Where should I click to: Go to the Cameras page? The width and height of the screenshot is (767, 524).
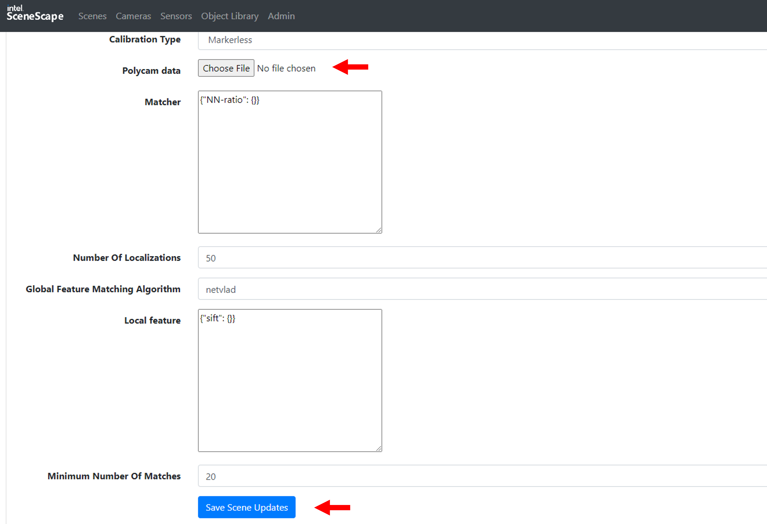pyautogui.click(x=133, y=16)
